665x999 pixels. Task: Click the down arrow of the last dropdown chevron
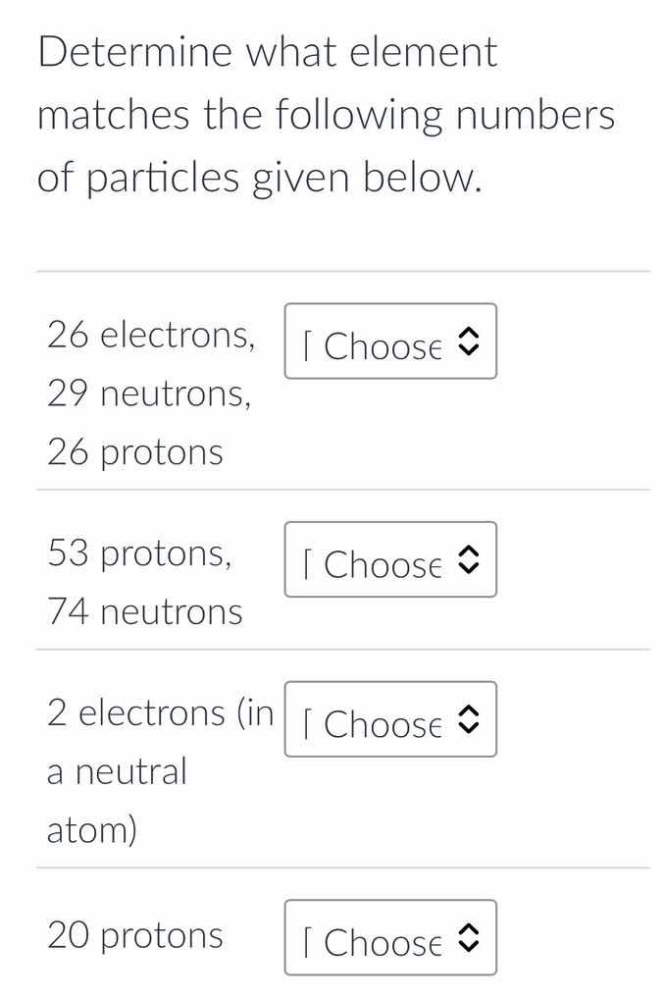[x=470, y=948]
